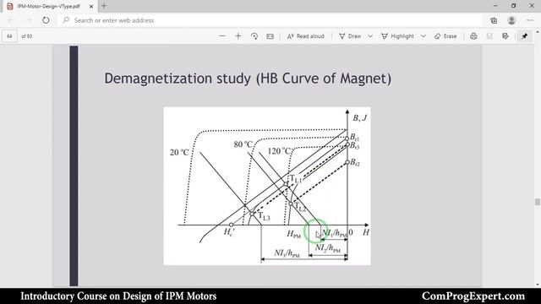Click the TL1 point label
The height and width of the screenshot is (304, 541).
[296, 178]
